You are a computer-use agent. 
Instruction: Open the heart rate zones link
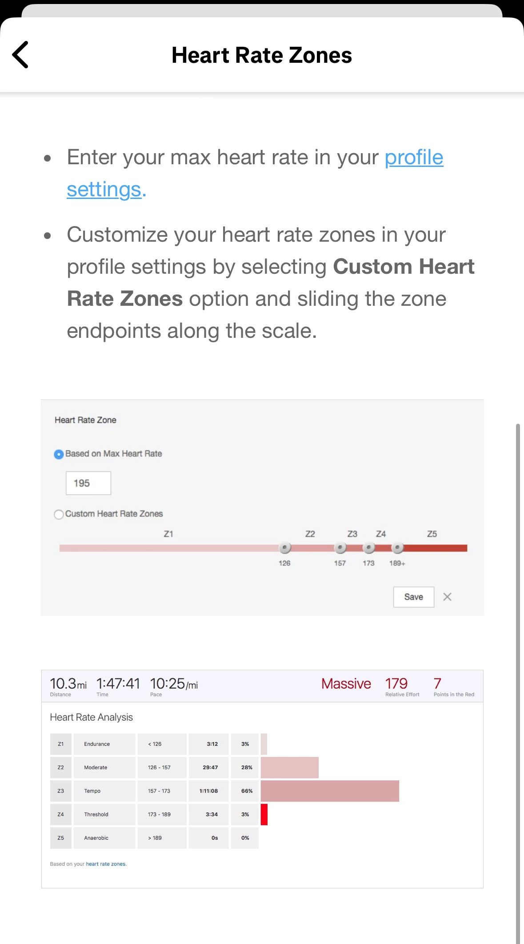point(106,864)
